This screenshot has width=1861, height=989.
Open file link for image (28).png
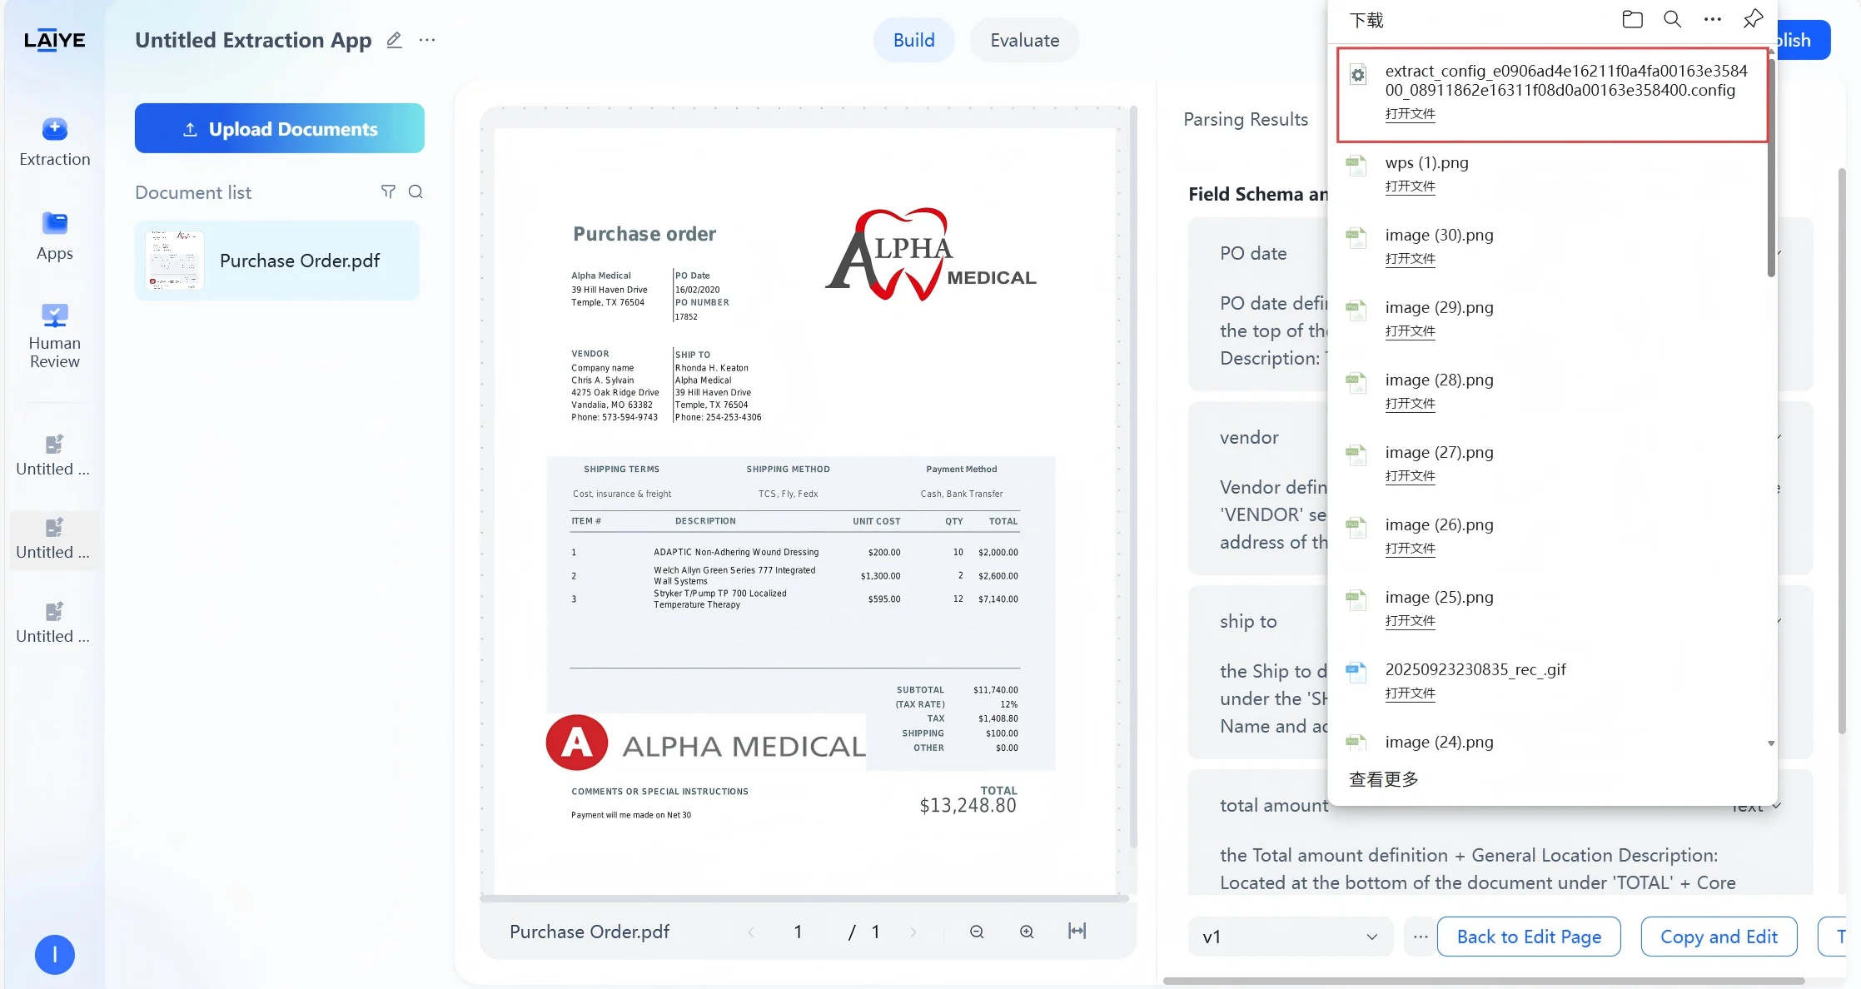pyautogui.click(x=1410, y=404)
